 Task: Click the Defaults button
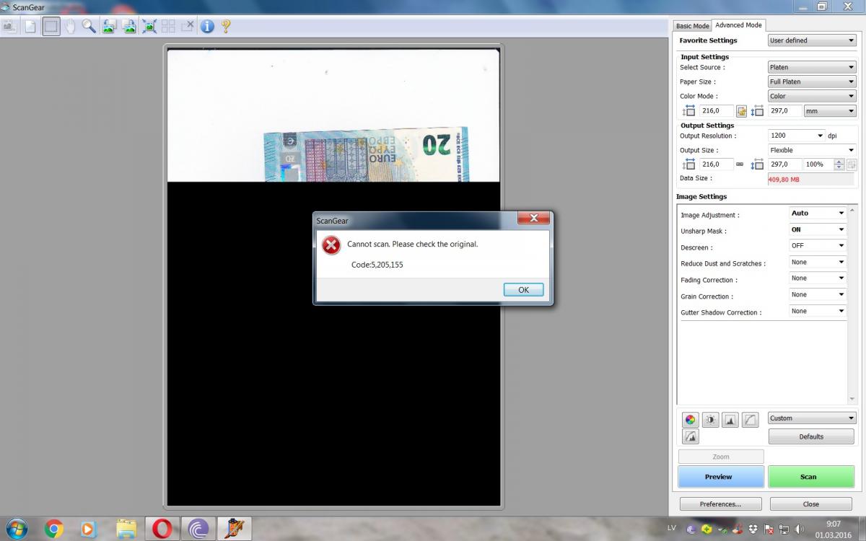811,436
